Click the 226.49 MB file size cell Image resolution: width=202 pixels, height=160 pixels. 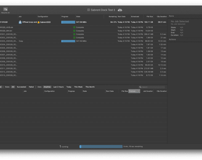point(149,72)
